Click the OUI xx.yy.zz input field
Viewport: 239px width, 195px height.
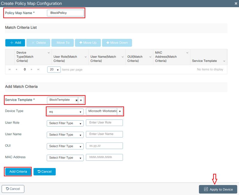(x=104, y=146)
